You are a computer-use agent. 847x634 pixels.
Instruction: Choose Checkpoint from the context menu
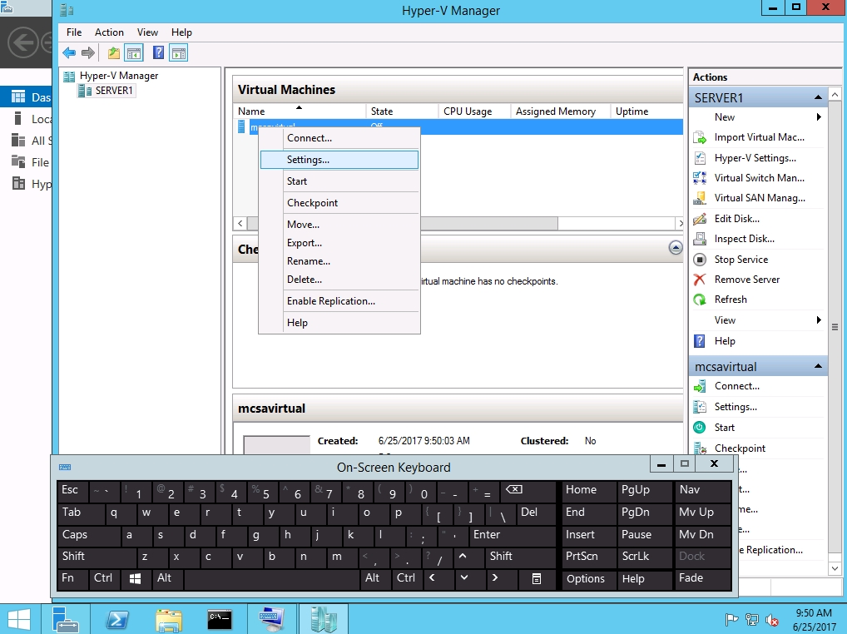click(339, 202)
